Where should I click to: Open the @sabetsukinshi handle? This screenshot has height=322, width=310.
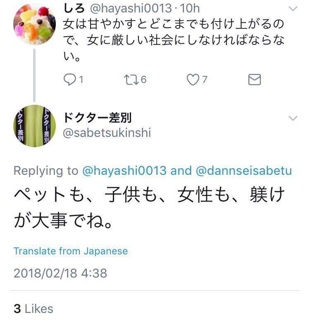pyautogui.click(x=107, y=133)
